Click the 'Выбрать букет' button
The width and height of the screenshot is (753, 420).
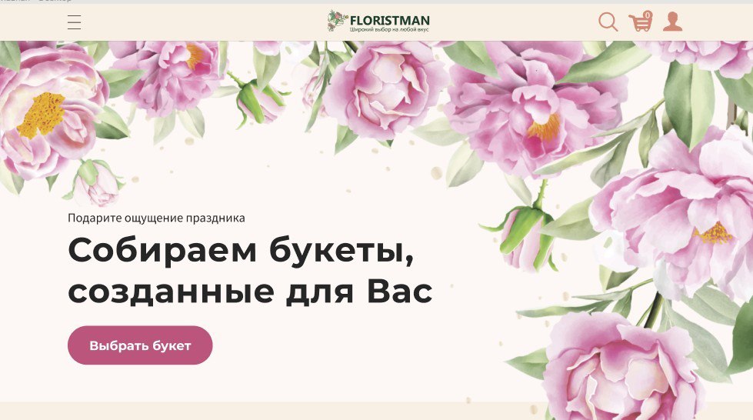click(x=140, y=345)
